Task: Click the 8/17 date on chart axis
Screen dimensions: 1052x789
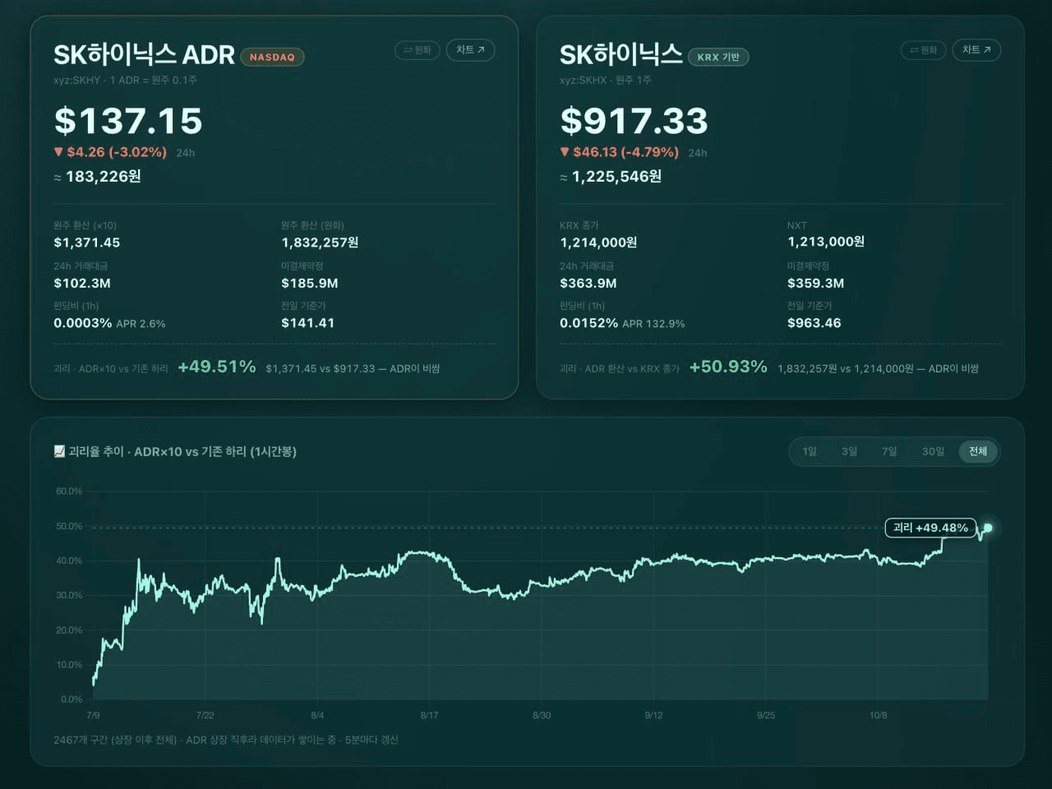Action: pyautogui.click(x=429, y=715)
